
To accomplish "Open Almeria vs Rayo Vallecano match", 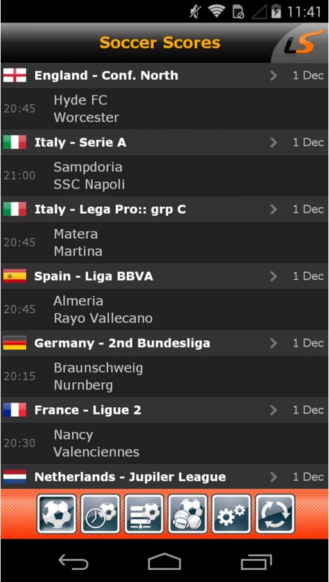I will coord(164,309).
